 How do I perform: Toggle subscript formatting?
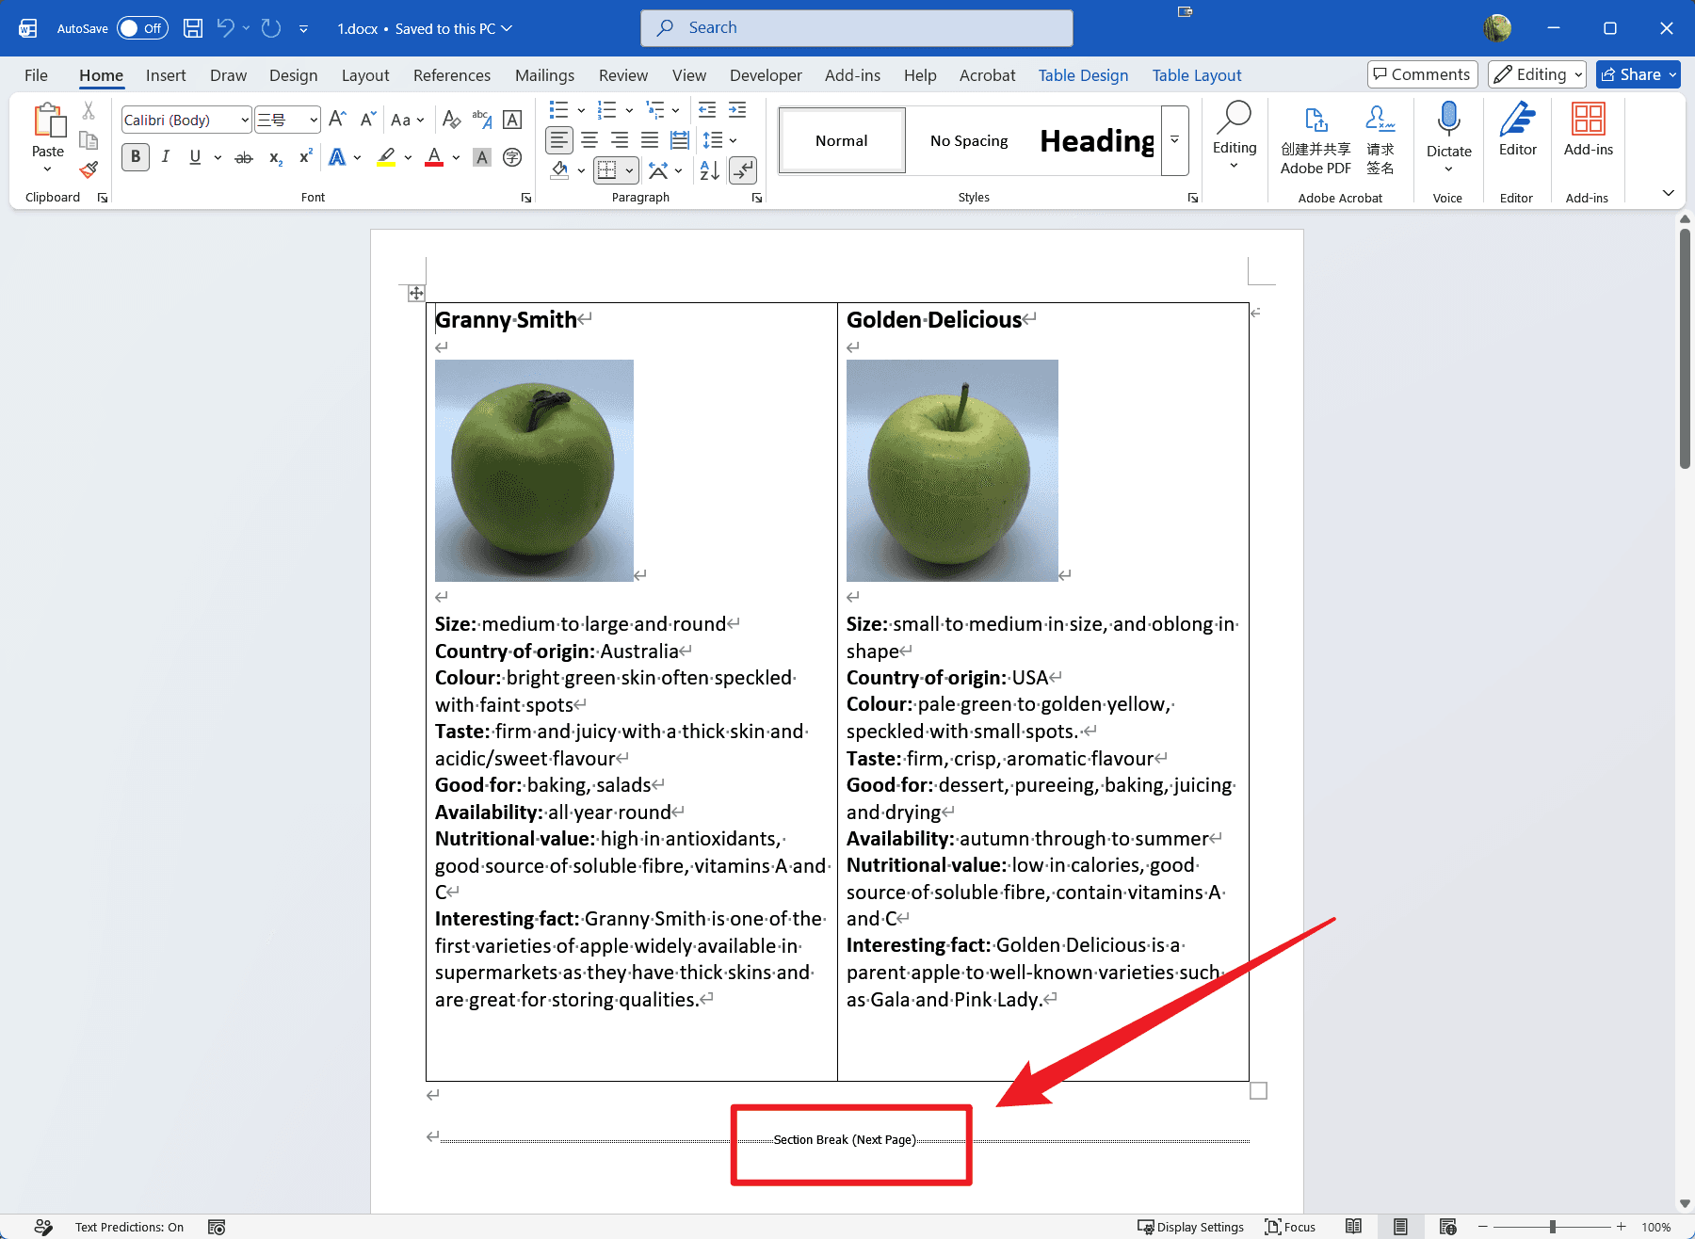[275, 157]
